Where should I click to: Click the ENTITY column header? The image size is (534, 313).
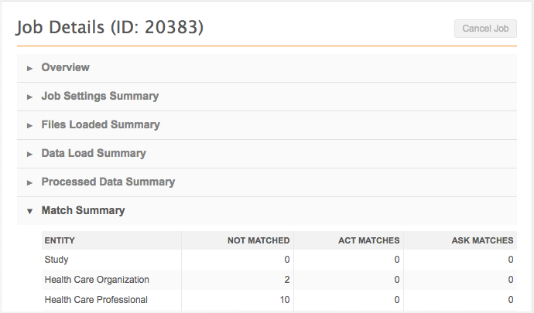[60, 240]
